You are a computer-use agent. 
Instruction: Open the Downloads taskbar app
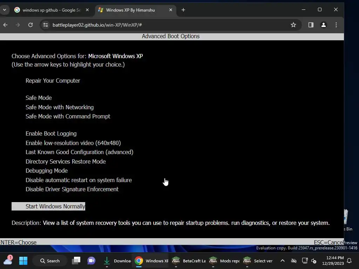pyautogui.click(x=117, y=261)
